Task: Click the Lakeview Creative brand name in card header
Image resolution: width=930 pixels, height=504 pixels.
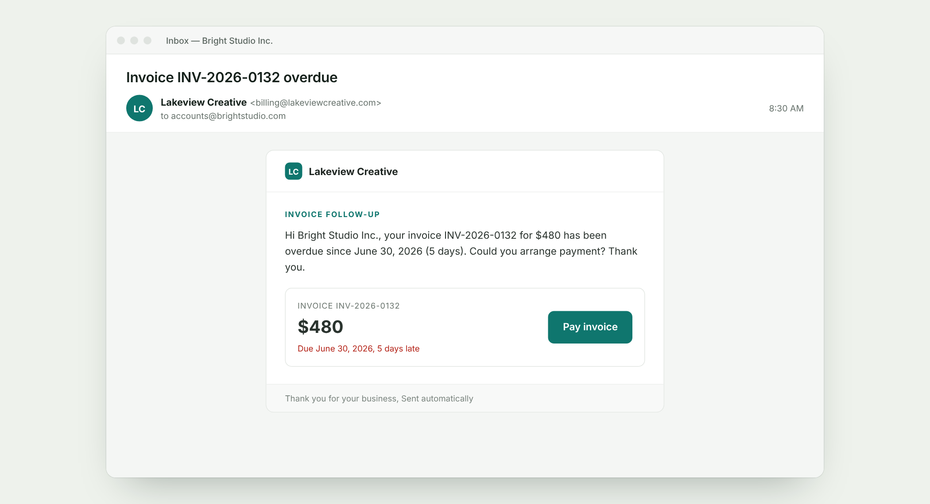Action: [x=353, y=172]
